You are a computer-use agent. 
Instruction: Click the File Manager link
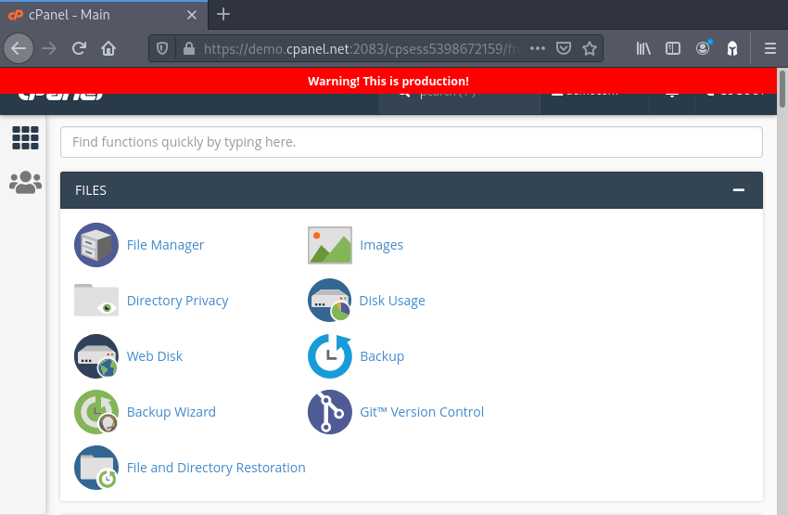pos(165,245)
